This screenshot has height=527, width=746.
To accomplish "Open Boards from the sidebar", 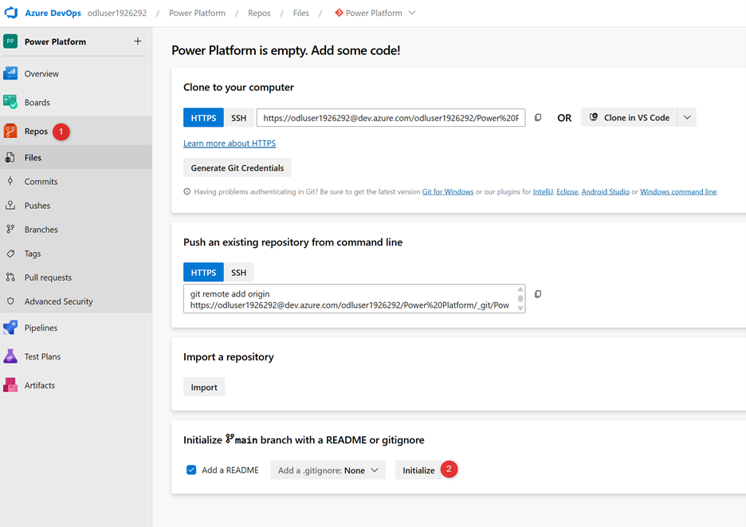I will point(38,101).
